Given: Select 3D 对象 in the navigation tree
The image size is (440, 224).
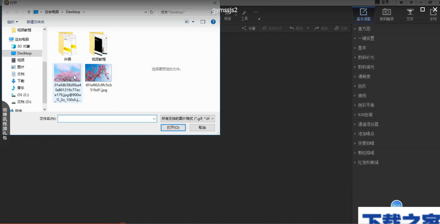Looking at the screenshot, I should pyautogui.click(x=24, y=46).
